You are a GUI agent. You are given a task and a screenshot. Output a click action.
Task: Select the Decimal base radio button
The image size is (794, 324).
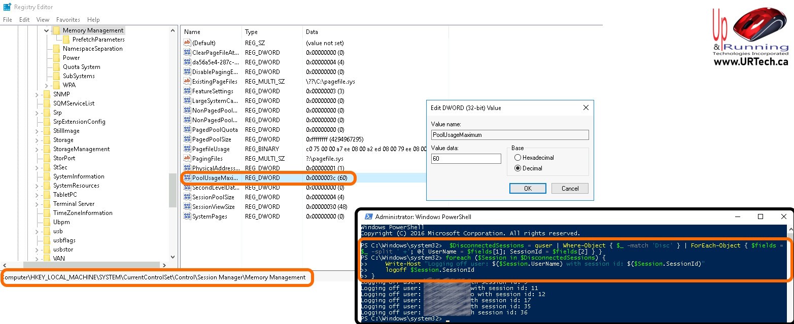[517, 168]
